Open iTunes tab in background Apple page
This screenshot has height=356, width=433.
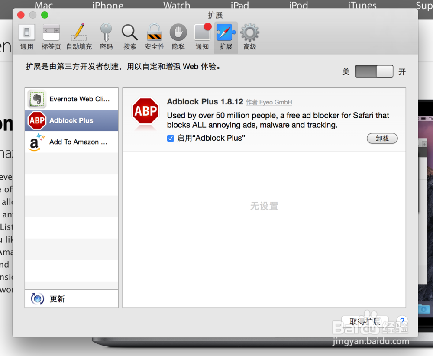click(362, 5)
